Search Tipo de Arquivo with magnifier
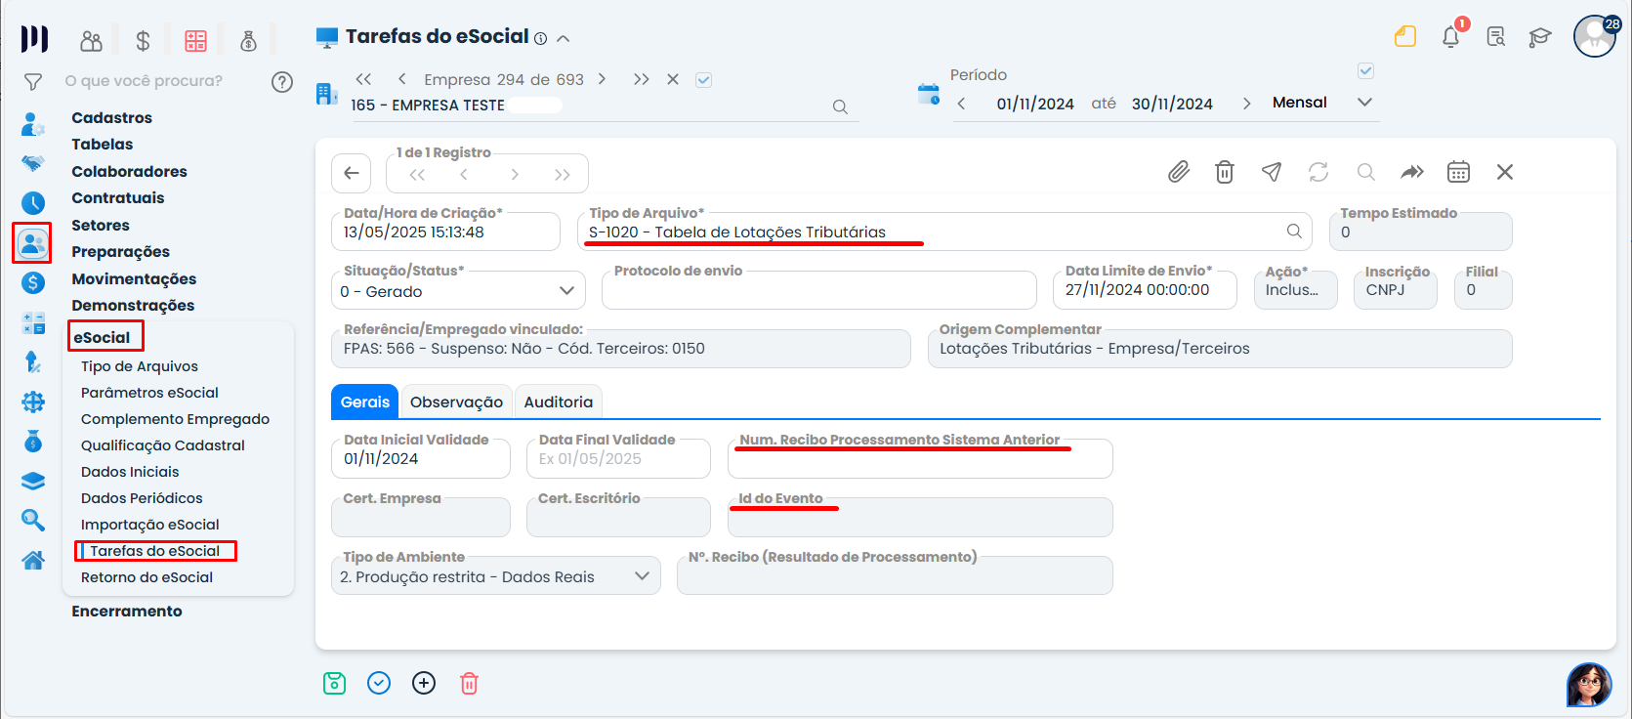The width and height of the screenshot is (1632, 719). (1294, 232)
